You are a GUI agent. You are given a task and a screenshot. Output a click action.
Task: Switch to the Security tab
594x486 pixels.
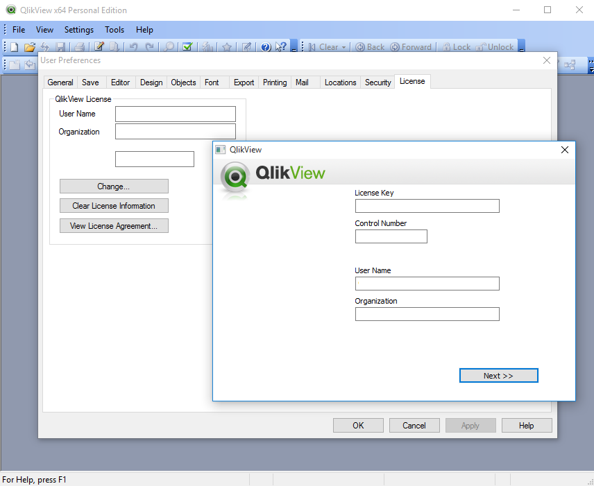point(377,83)
